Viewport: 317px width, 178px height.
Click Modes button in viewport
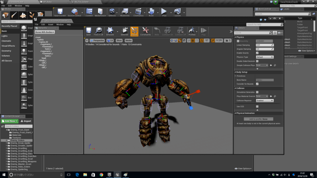(x=128, y=41)
